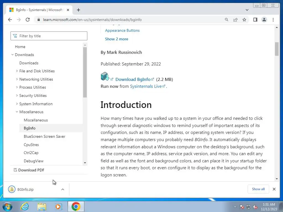
Task: Click the taskbar clock
Action: (x=269, y=207)
